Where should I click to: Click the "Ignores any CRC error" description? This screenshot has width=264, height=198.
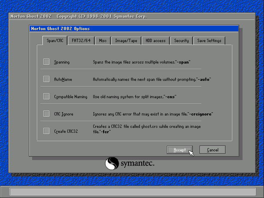(x=153, y=114)
